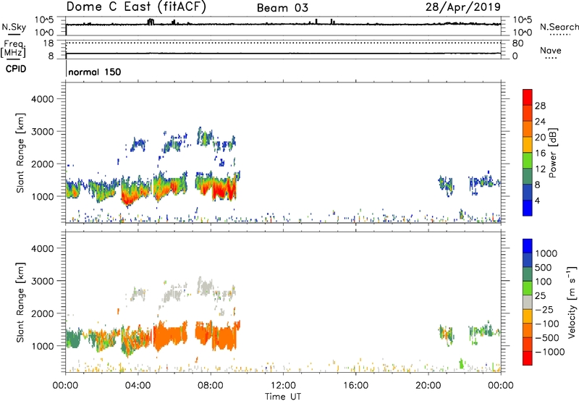The width and height of the screenshot is (579, 401).
Task: Click the 4000 tick of power panel
Action: 43,99
